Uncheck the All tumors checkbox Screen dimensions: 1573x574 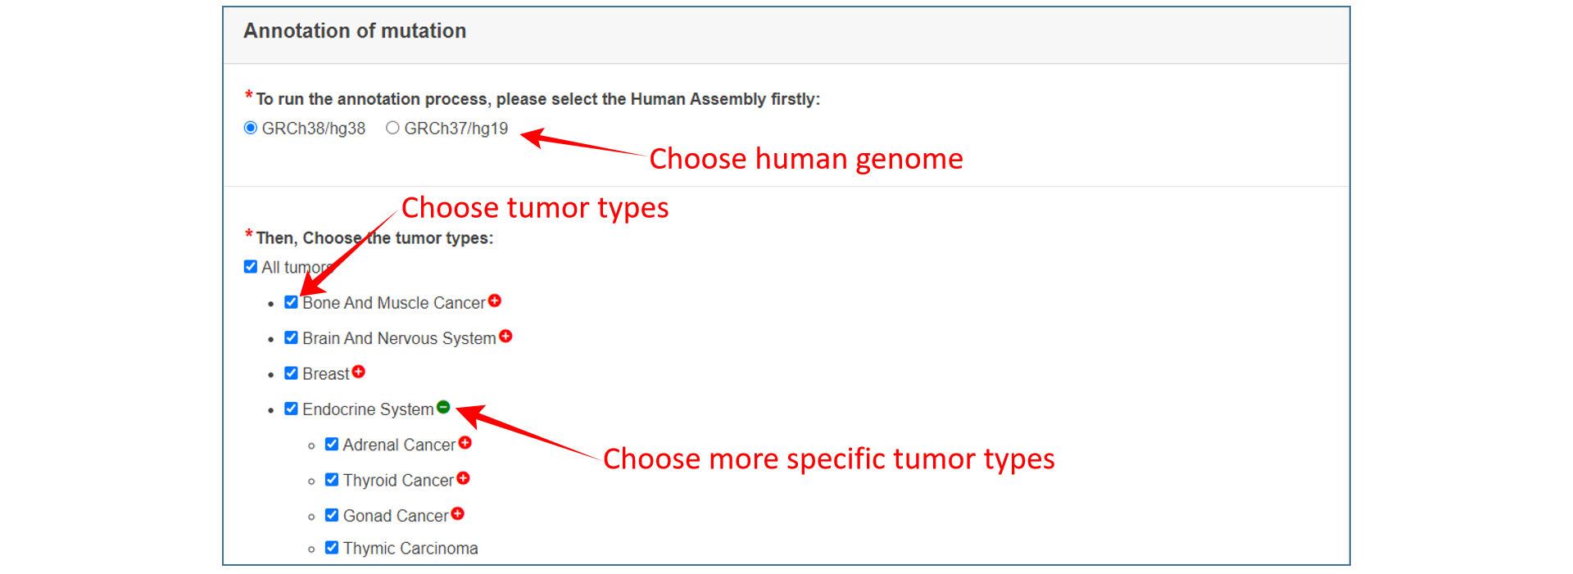(251, 267)
